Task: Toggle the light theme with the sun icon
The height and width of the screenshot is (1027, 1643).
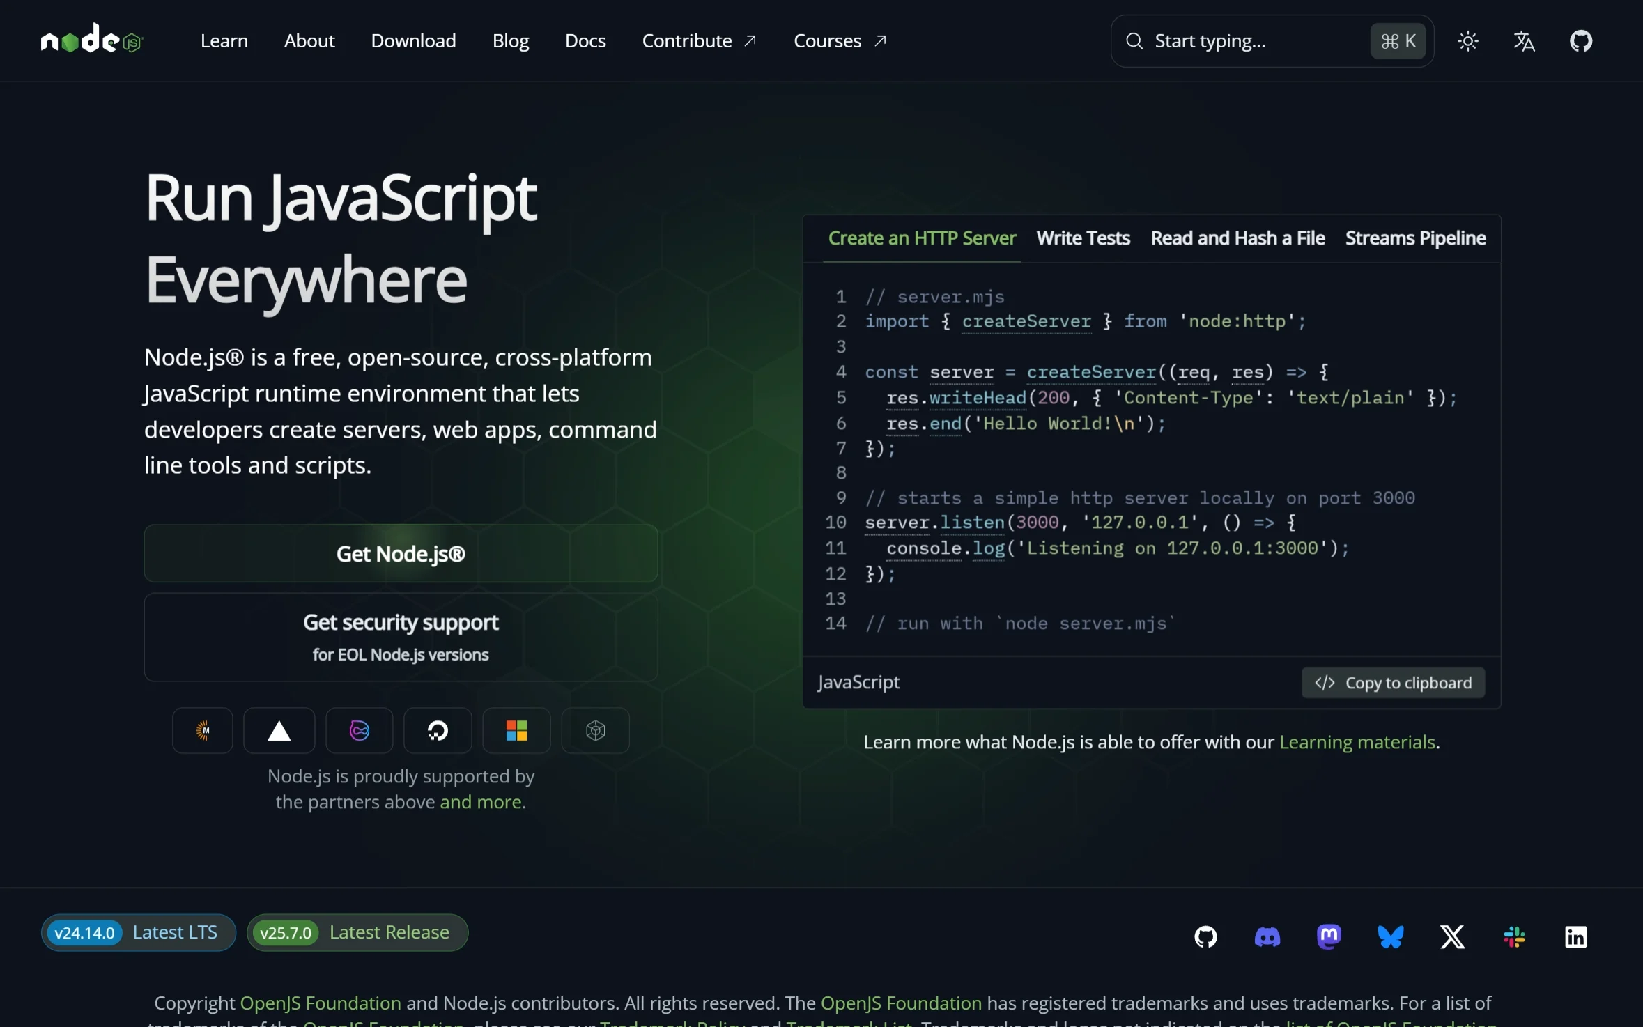Action: (1469, 40)
